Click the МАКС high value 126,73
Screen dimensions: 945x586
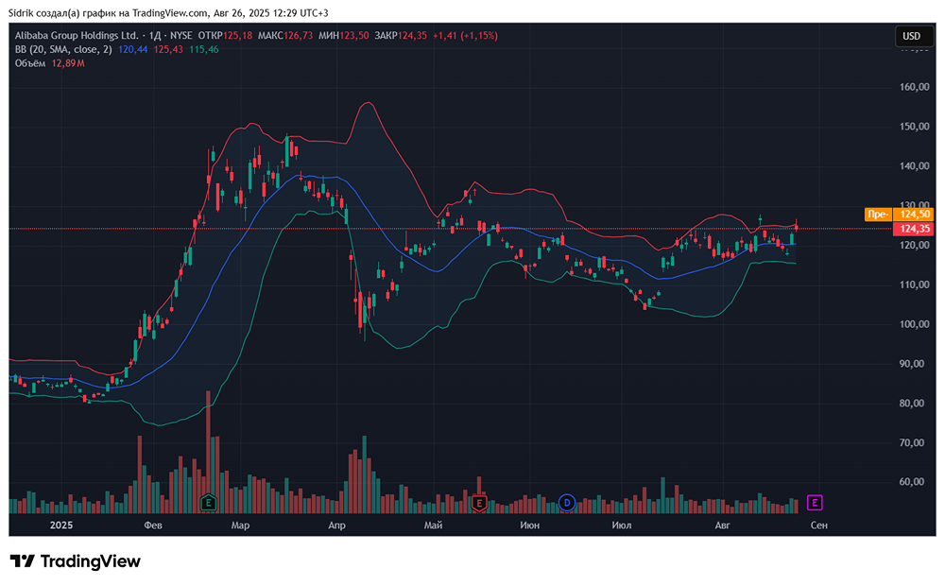299,36
